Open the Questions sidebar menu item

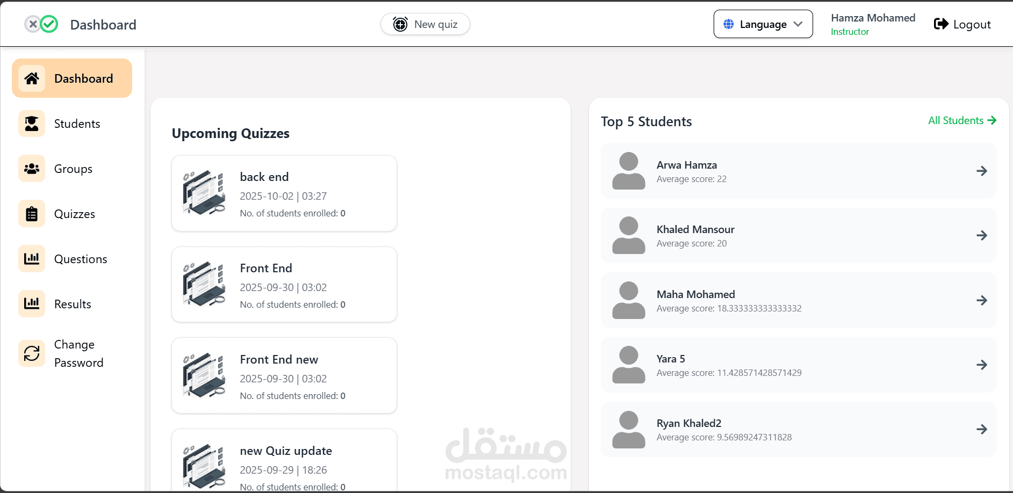click(72, 259)
